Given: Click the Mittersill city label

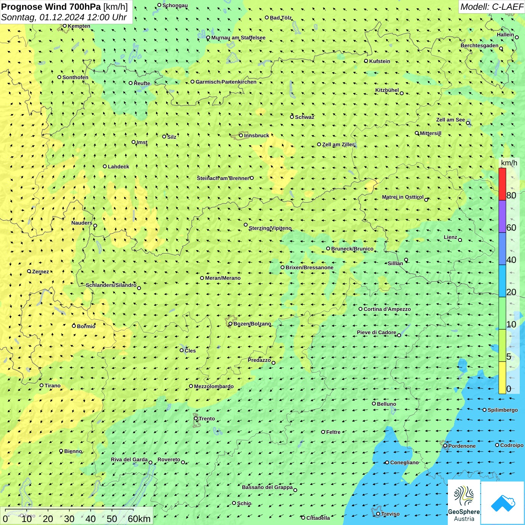Looking at the screenshot, I should click(430, 133).
